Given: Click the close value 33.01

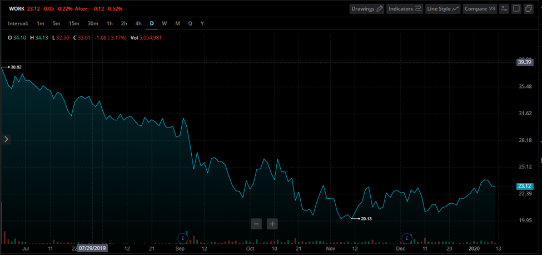Looking at the screenshot, I should [x=83, y=37].
